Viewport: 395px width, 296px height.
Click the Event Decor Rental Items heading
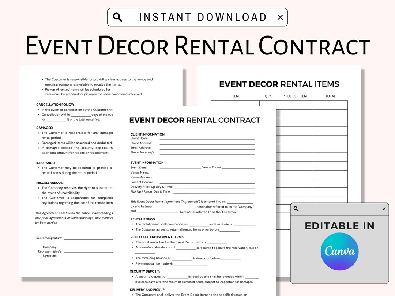(x=279, y=84)
